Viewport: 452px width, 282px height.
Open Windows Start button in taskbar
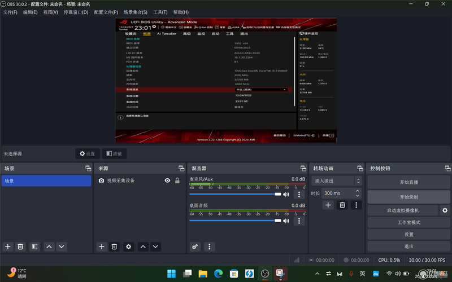[172, 274]
